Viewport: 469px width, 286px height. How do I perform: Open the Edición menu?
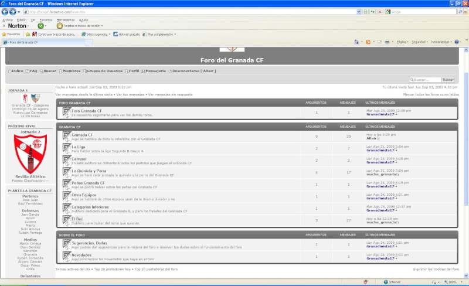click(x=22, y=20)
